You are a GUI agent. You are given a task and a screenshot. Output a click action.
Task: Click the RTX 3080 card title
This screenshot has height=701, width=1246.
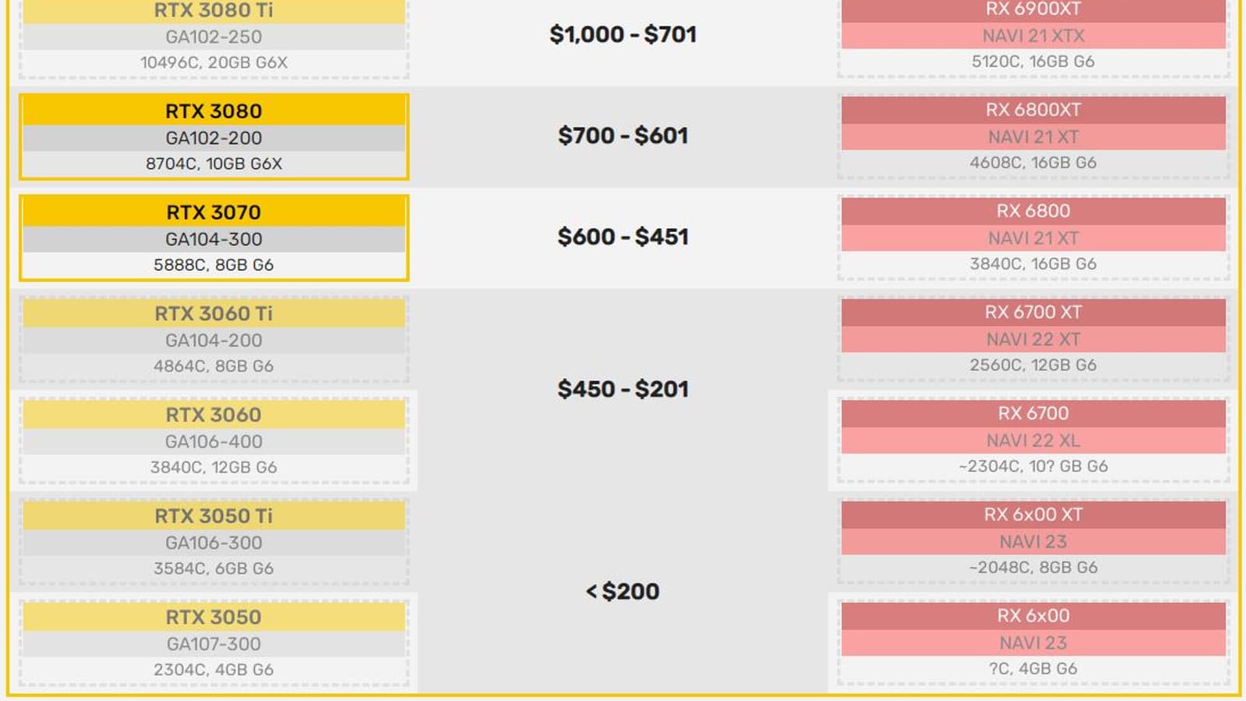pyautogui.click(x=213, y=111)
